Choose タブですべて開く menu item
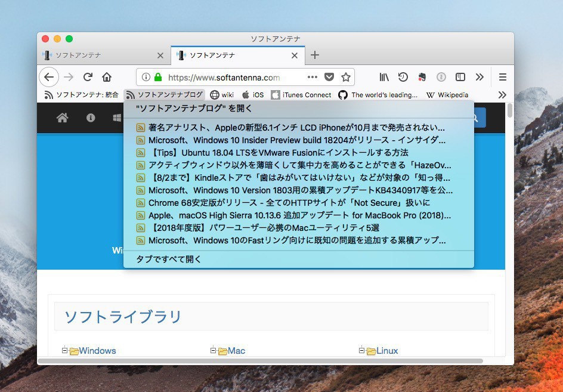This screenshot has width=563, height=392. [x=299, y=260]
